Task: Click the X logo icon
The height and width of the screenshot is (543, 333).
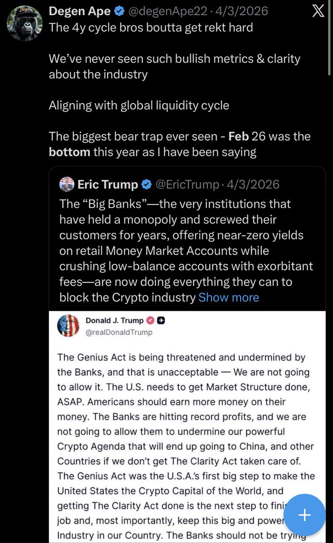Action: click(319, 11)
